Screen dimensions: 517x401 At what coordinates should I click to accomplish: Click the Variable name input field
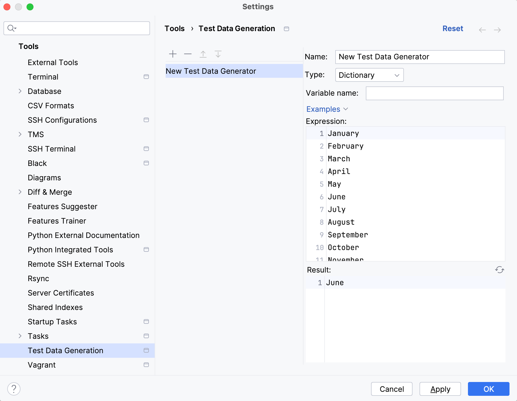click(434, 93)
